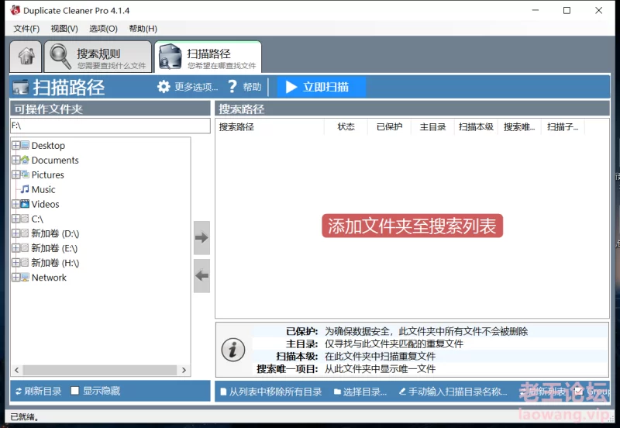Click the 搜索路径 column header
The width and height of the screenshot is (620, 428).
click(270, 127)
